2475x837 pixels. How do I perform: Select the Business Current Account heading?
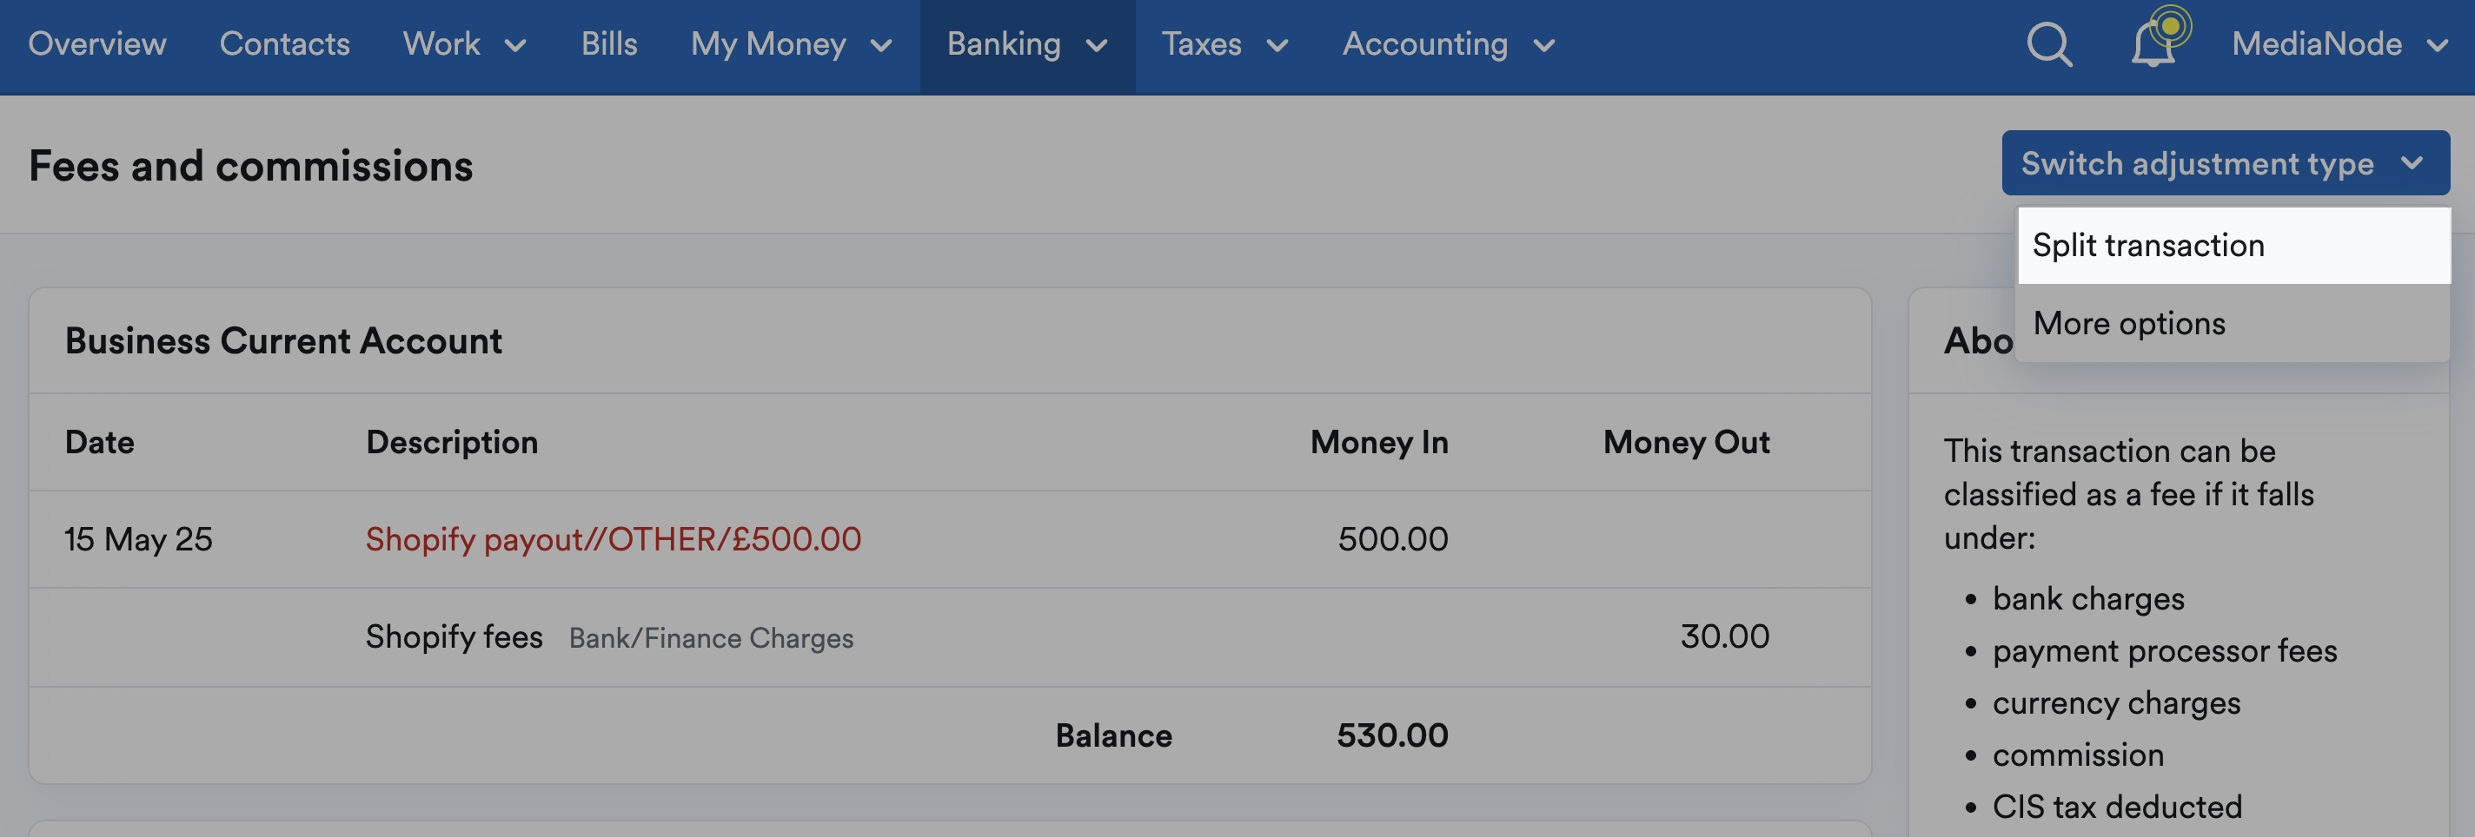click(283, 340)
